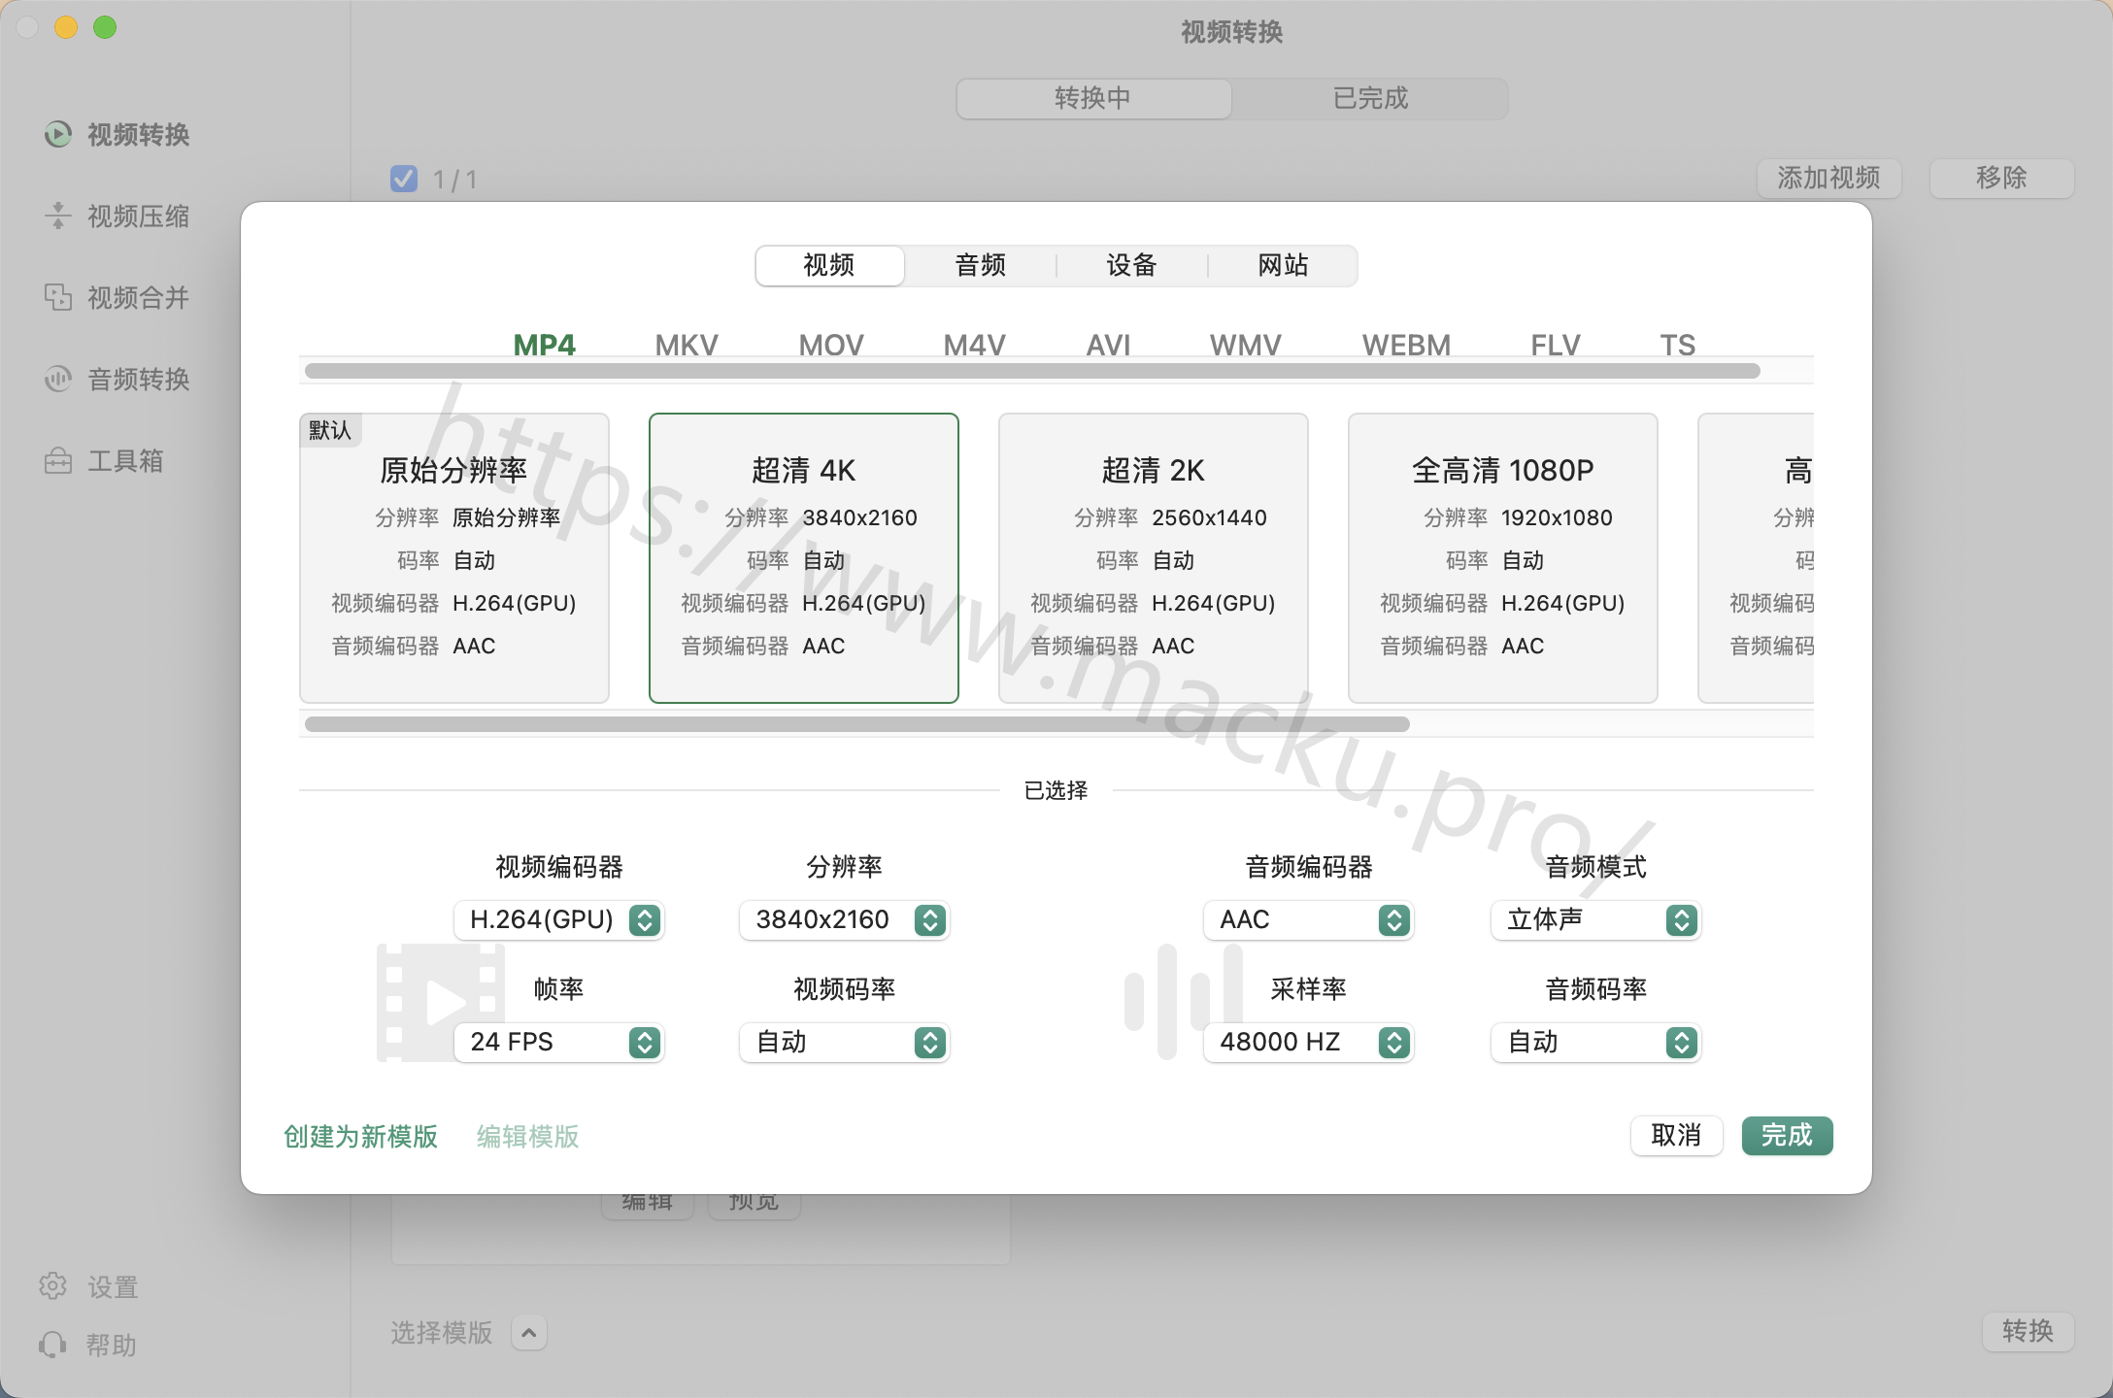Image resolution: width=2113 pixels, height=1398 pixels.
Task: Click the green 完成 button
Action: [x=1786, y=1135]
